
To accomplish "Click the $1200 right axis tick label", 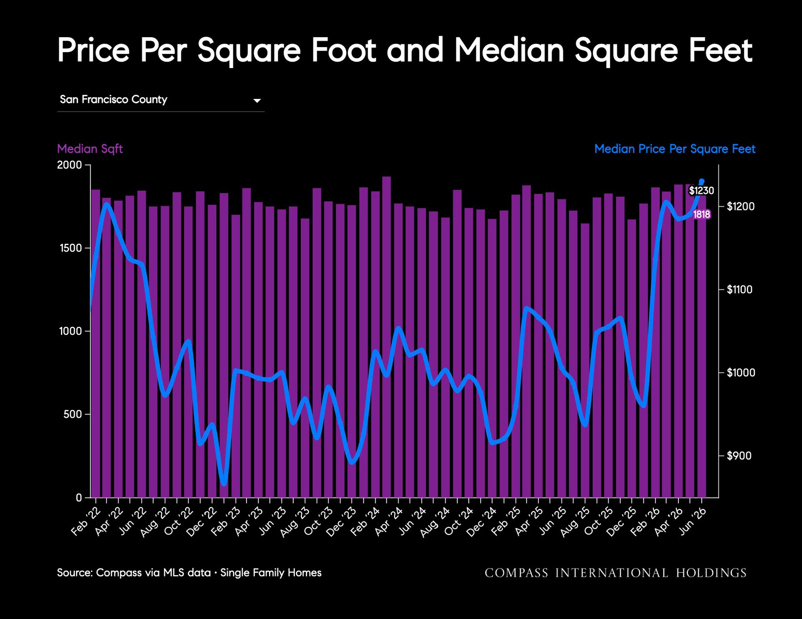I will (x=740, y=207).
